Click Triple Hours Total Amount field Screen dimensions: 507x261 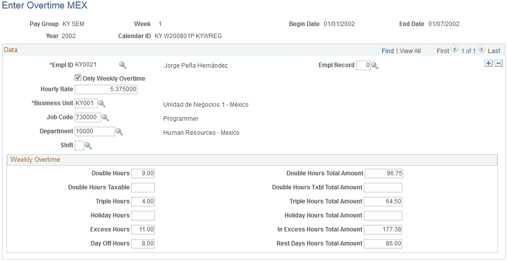point(383,202)
